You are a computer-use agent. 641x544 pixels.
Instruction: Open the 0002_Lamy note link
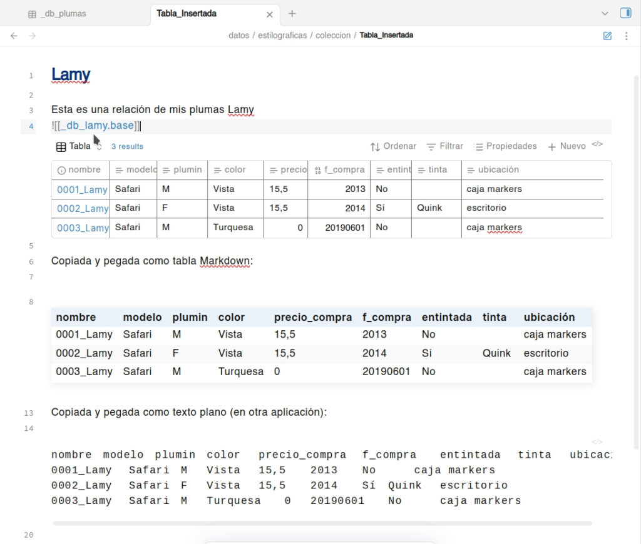pyautogui.click(x=83, y=208)
